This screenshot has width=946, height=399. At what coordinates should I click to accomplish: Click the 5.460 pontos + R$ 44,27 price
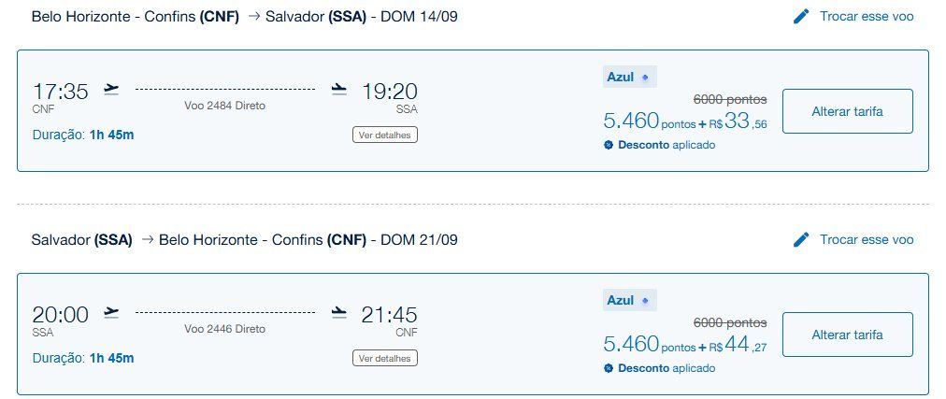(684, 345)
